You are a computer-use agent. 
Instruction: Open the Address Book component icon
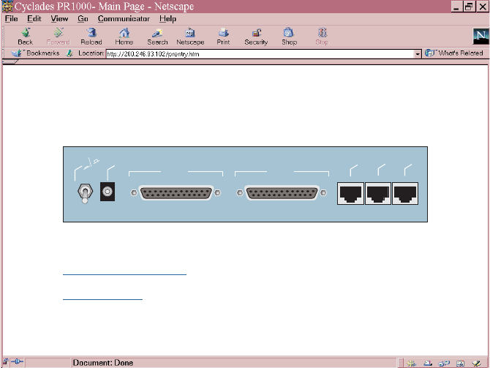point(460,363)
